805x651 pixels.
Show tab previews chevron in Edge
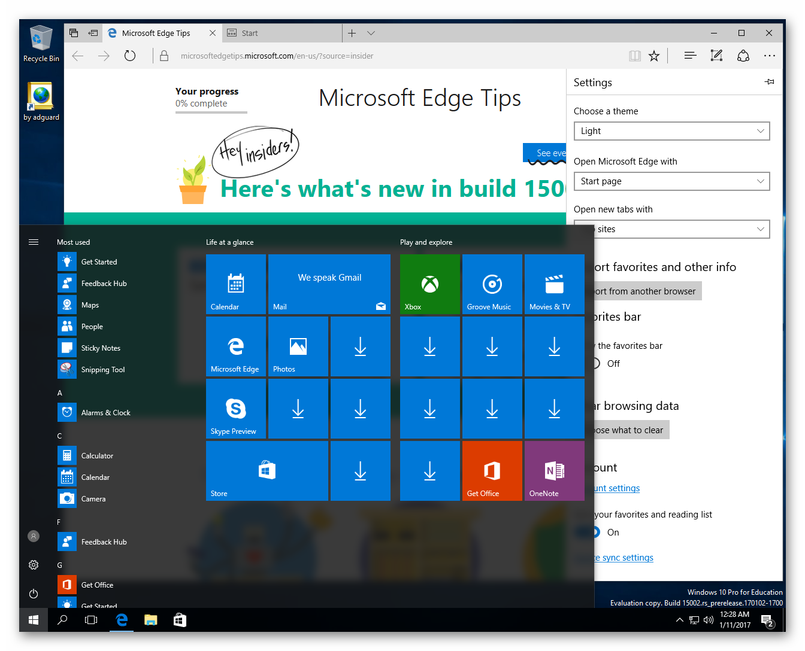click(371, 33)
